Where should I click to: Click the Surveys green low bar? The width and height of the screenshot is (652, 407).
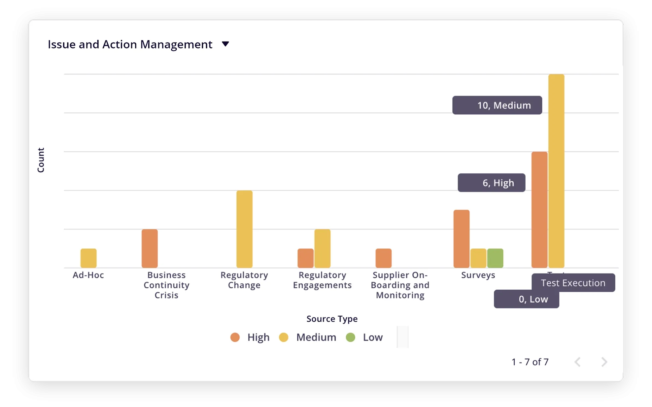click(495, 258)
